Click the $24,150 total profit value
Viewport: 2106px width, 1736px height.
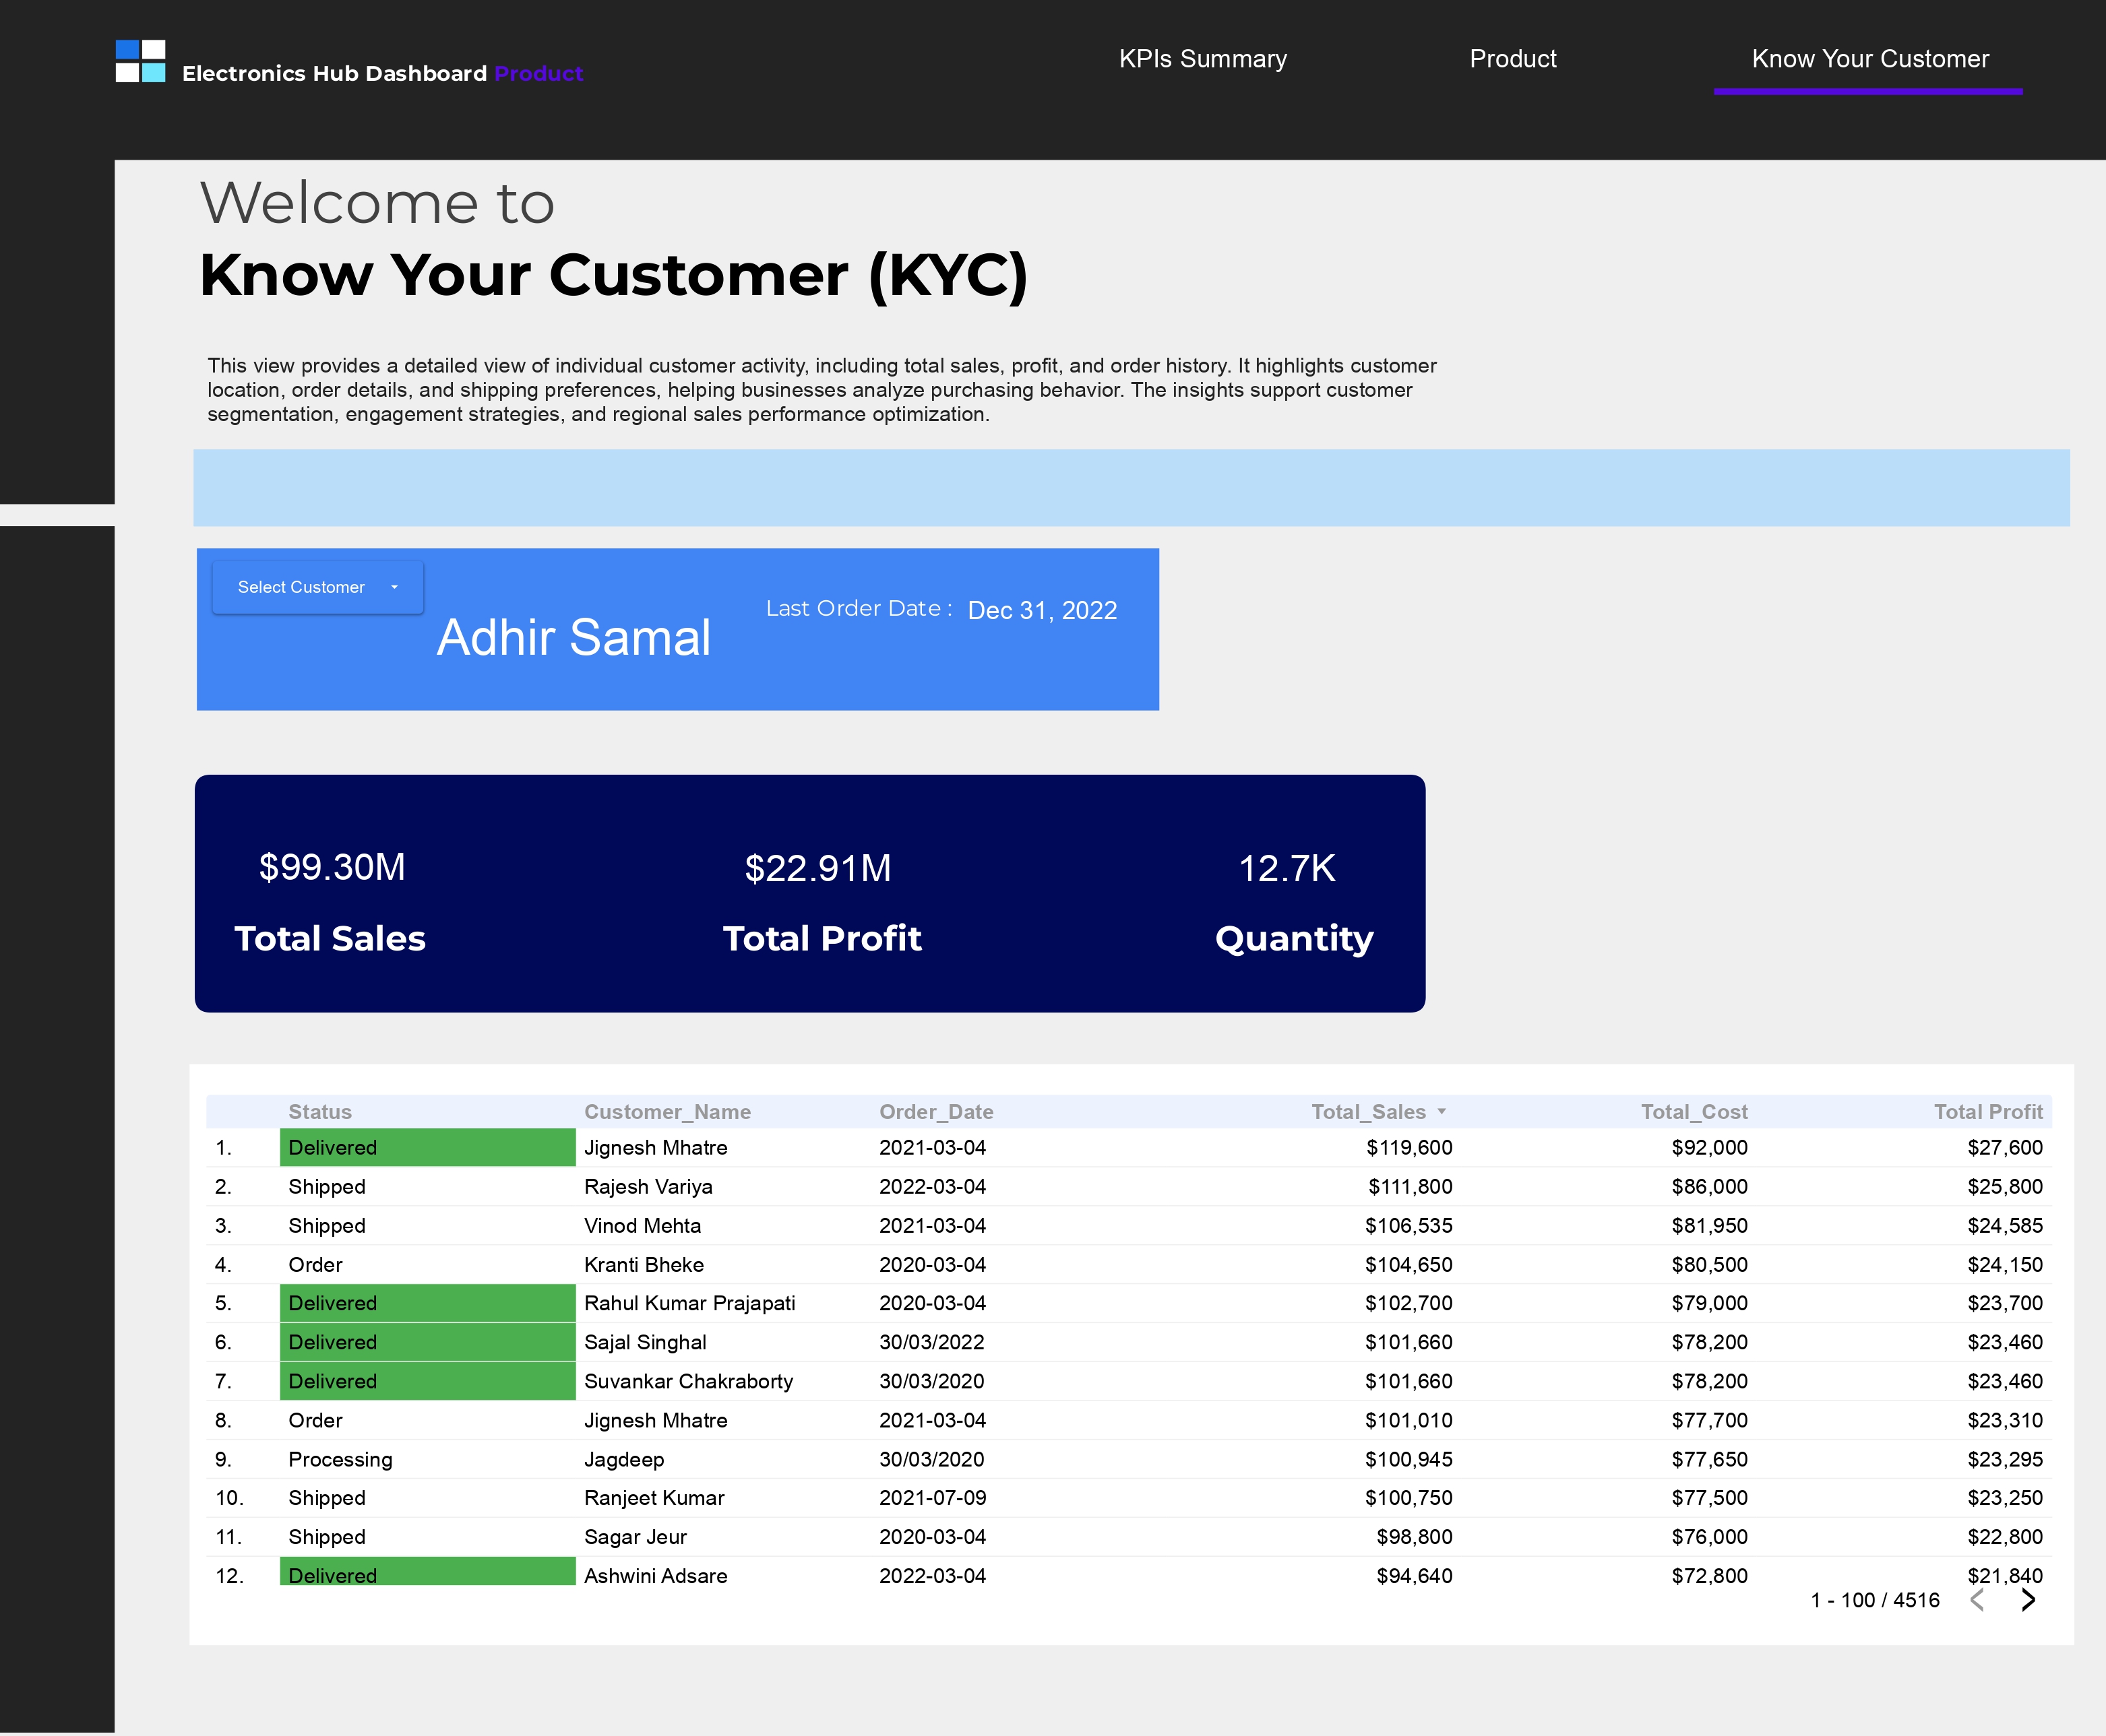tap(2005, 1265)
